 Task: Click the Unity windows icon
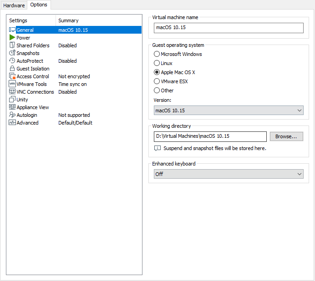(12, 100)
